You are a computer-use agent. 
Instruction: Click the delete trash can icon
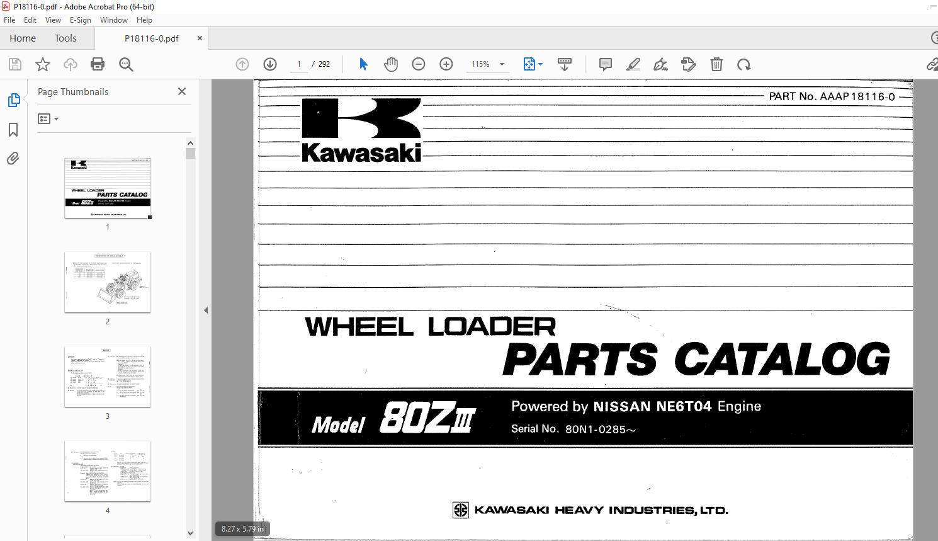[716, 64]
